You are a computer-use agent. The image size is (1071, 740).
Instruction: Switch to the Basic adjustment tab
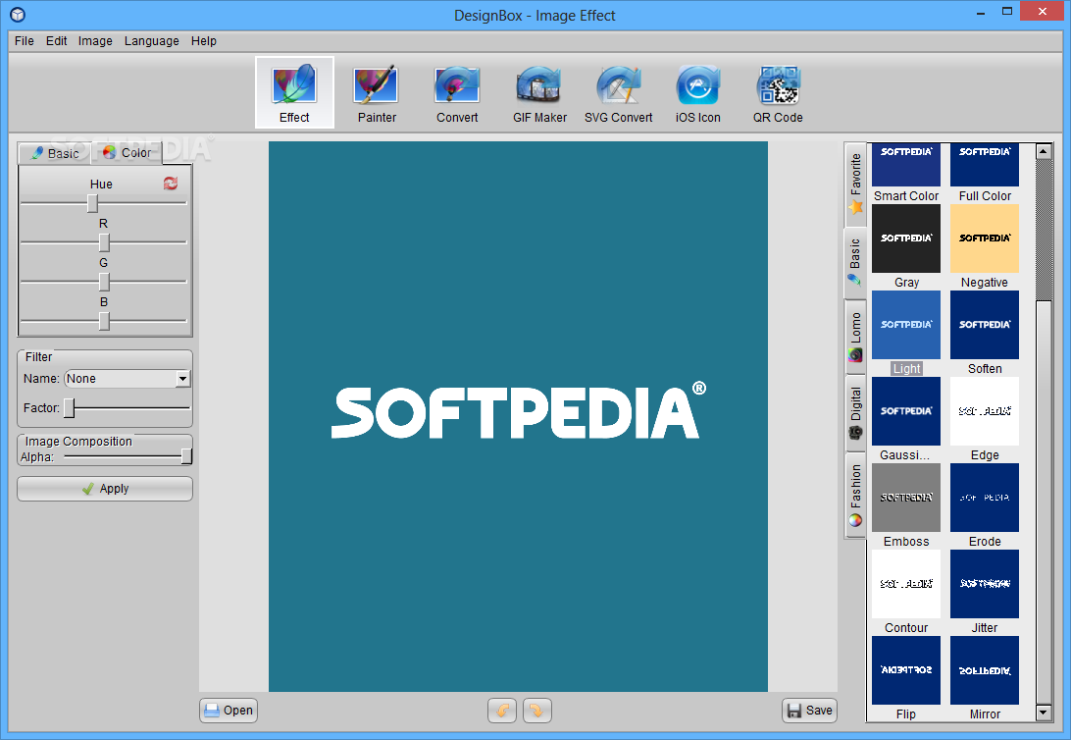pos(55,154)
